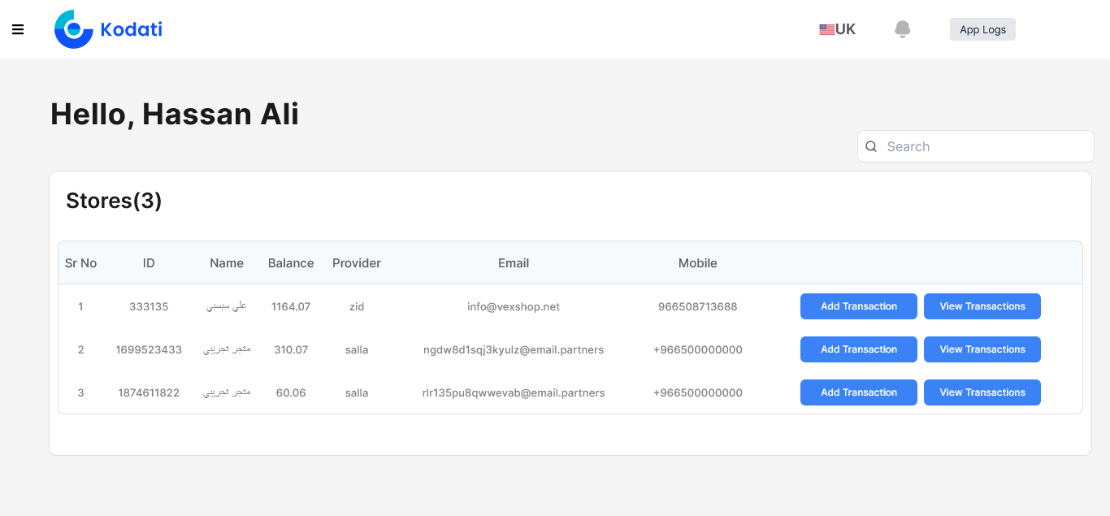The height and width of the screenshot is (516, 1110).
Task: Click salla provider in row 3
Action: (x=357, y=392)
